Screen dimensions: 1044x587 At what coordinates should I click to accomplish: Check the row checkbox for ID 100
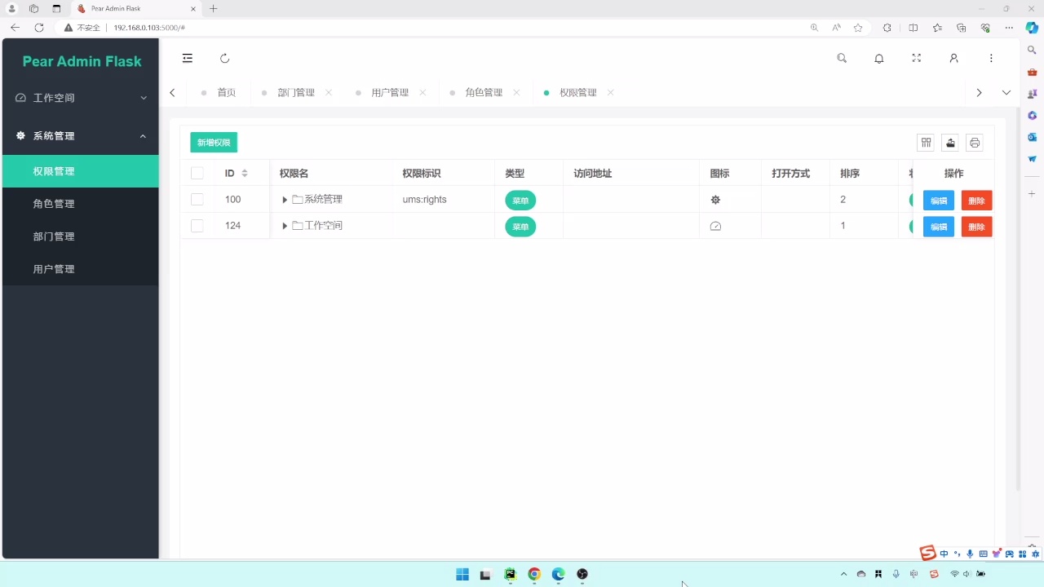pyautogui.click(x=197, y=199)
